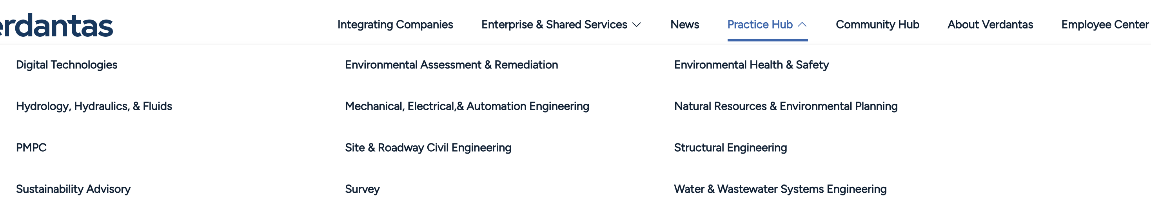The width and height of the screenshot is (1151, 222).
Task: Open Site & Roadway Civil Engineering
Action: pyautogui.click(x=428, y=148)
